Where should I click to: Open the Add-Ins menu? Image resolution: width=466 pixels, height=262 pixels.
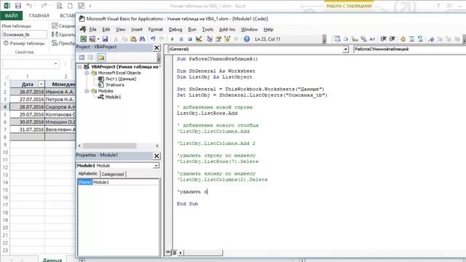(227, 29)
